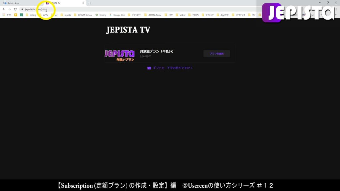Click the 見放題プラン（年払い） plan title
The height and width of the screenshot is (191, 340).
(157, 51)
